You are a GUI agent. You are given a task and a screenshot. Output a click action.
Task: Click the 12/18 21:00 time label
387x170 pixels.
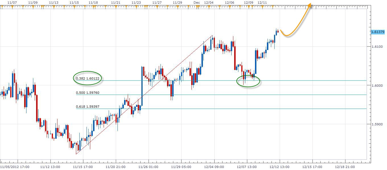[345, 167]
